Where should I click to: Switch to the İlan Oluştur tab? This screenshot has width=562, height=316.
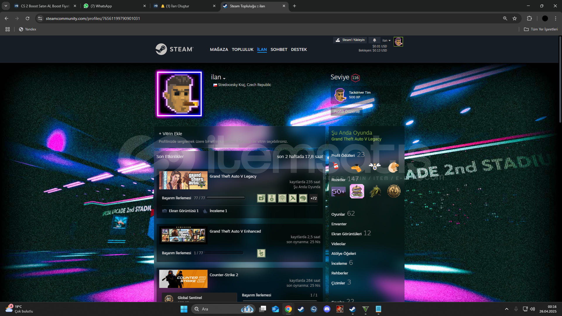click(184, 6)
